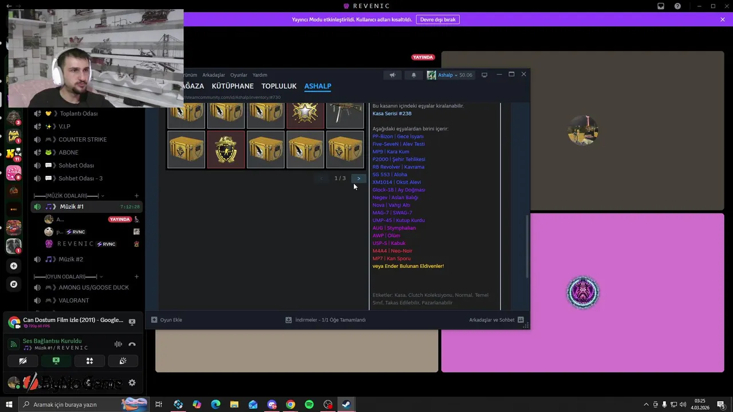Screen dimensions: 733x412
Task: Click SG 553 | Aloha entry
Action: [x=389, y=175]
